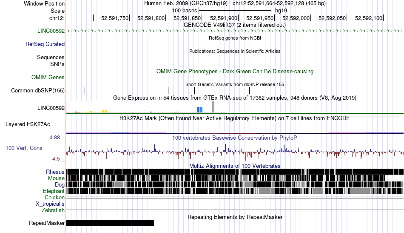This screenshot has height=233, width=404.
Task: Click the Mouse alignment row
Action: tap(235, 178)
